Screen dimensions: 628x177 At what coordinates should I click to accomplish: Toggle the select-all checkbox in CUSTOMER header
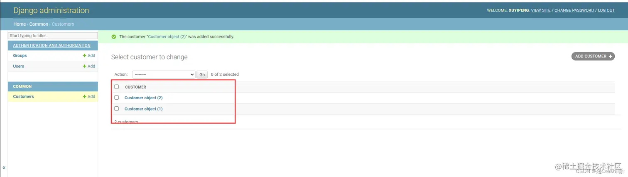(117, 87)
